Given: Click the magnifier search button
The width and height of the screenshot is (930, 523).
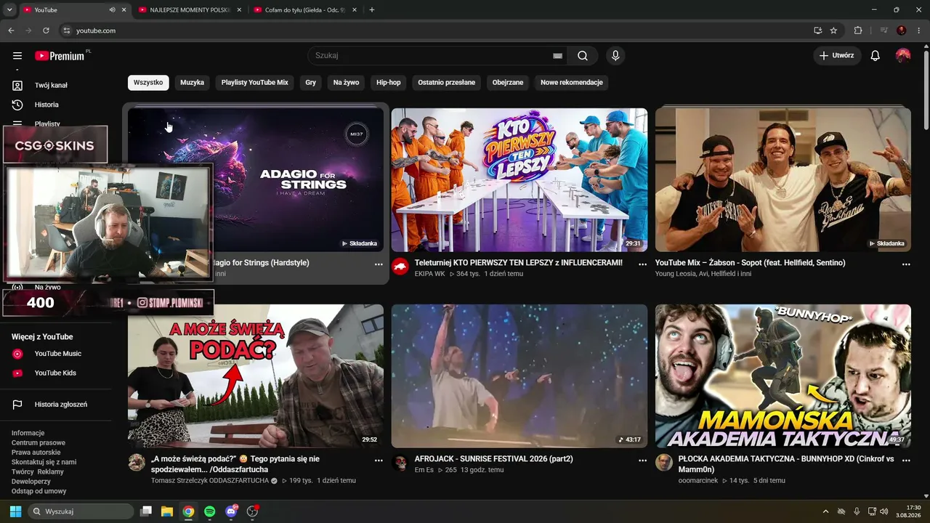Looking at the screenshot, I should tap(583, 56).
